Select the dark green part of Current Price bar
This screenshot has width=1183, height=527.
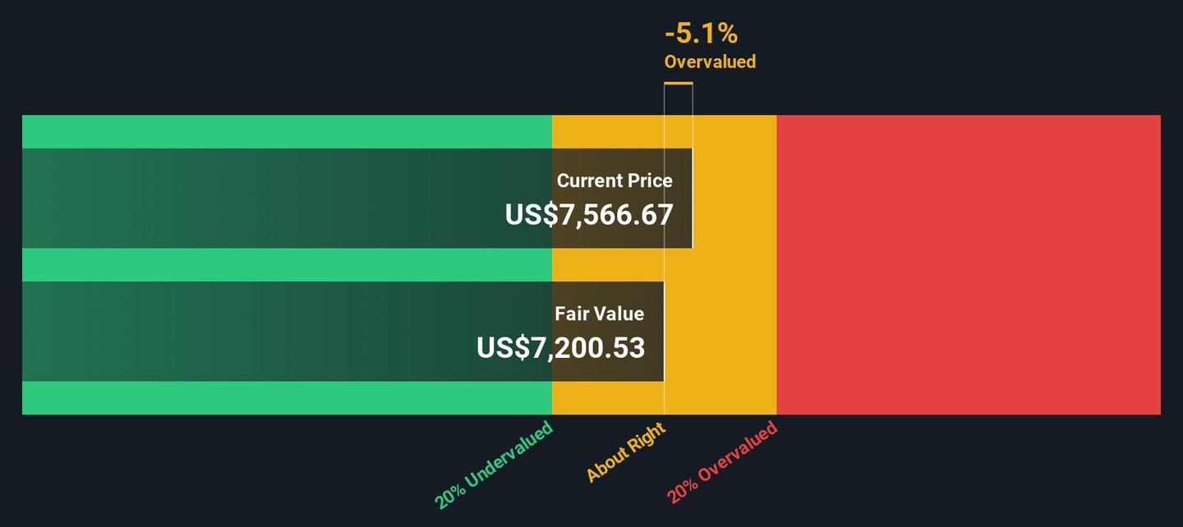287,198
